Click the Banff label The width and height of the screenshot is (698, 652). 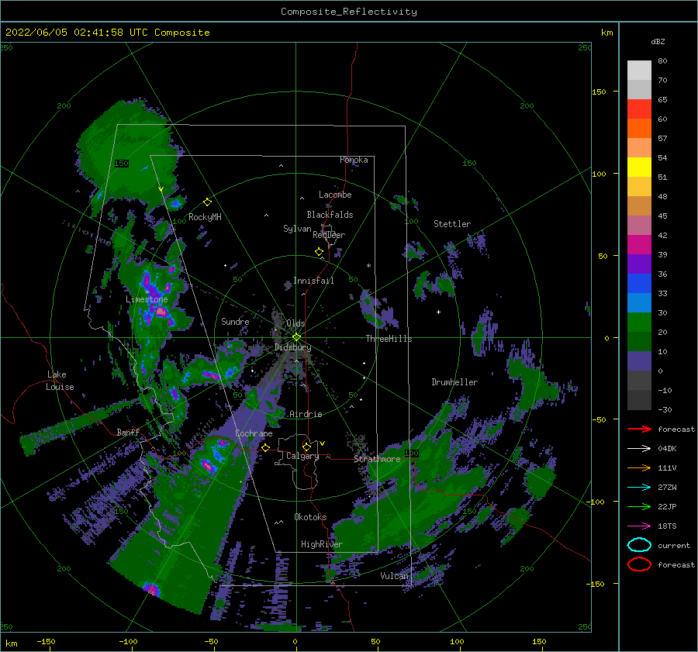pos(128,432)
